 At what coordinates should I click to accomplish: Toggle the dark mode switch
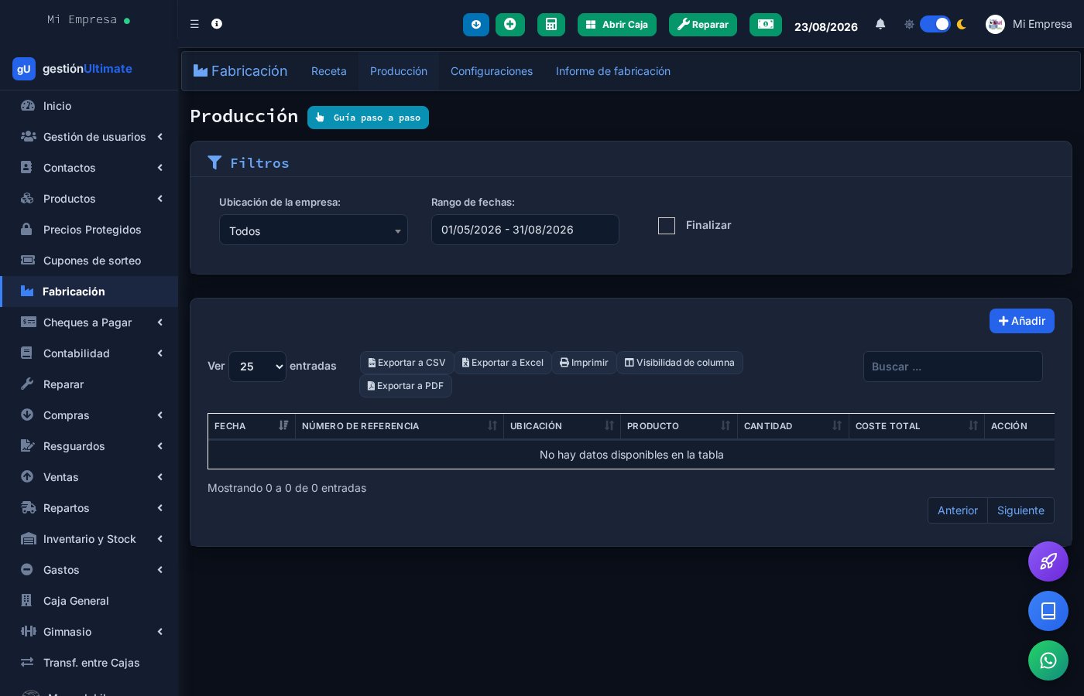935,24
